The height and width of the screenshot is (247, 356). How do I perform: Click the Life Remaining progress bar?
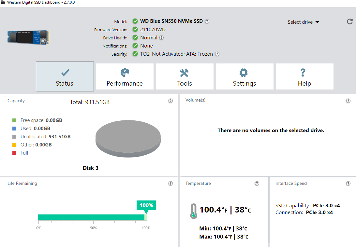point(92,217)
